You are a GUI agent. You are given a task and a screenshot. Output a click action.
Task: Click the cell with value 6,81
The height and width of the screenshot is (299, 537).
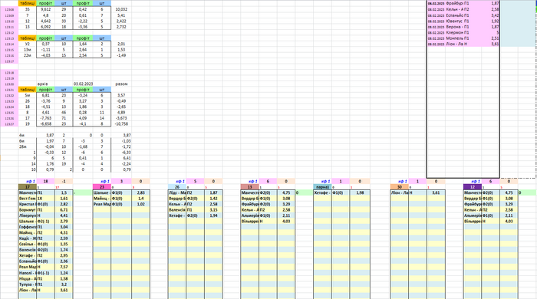click(x=45, y=95)
